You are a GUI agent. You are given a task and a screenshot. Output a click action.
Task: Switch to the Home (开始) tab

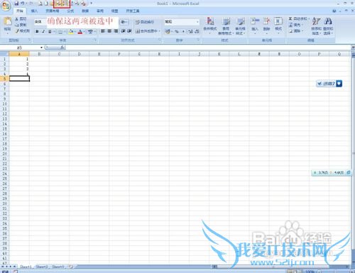point(20,11)
